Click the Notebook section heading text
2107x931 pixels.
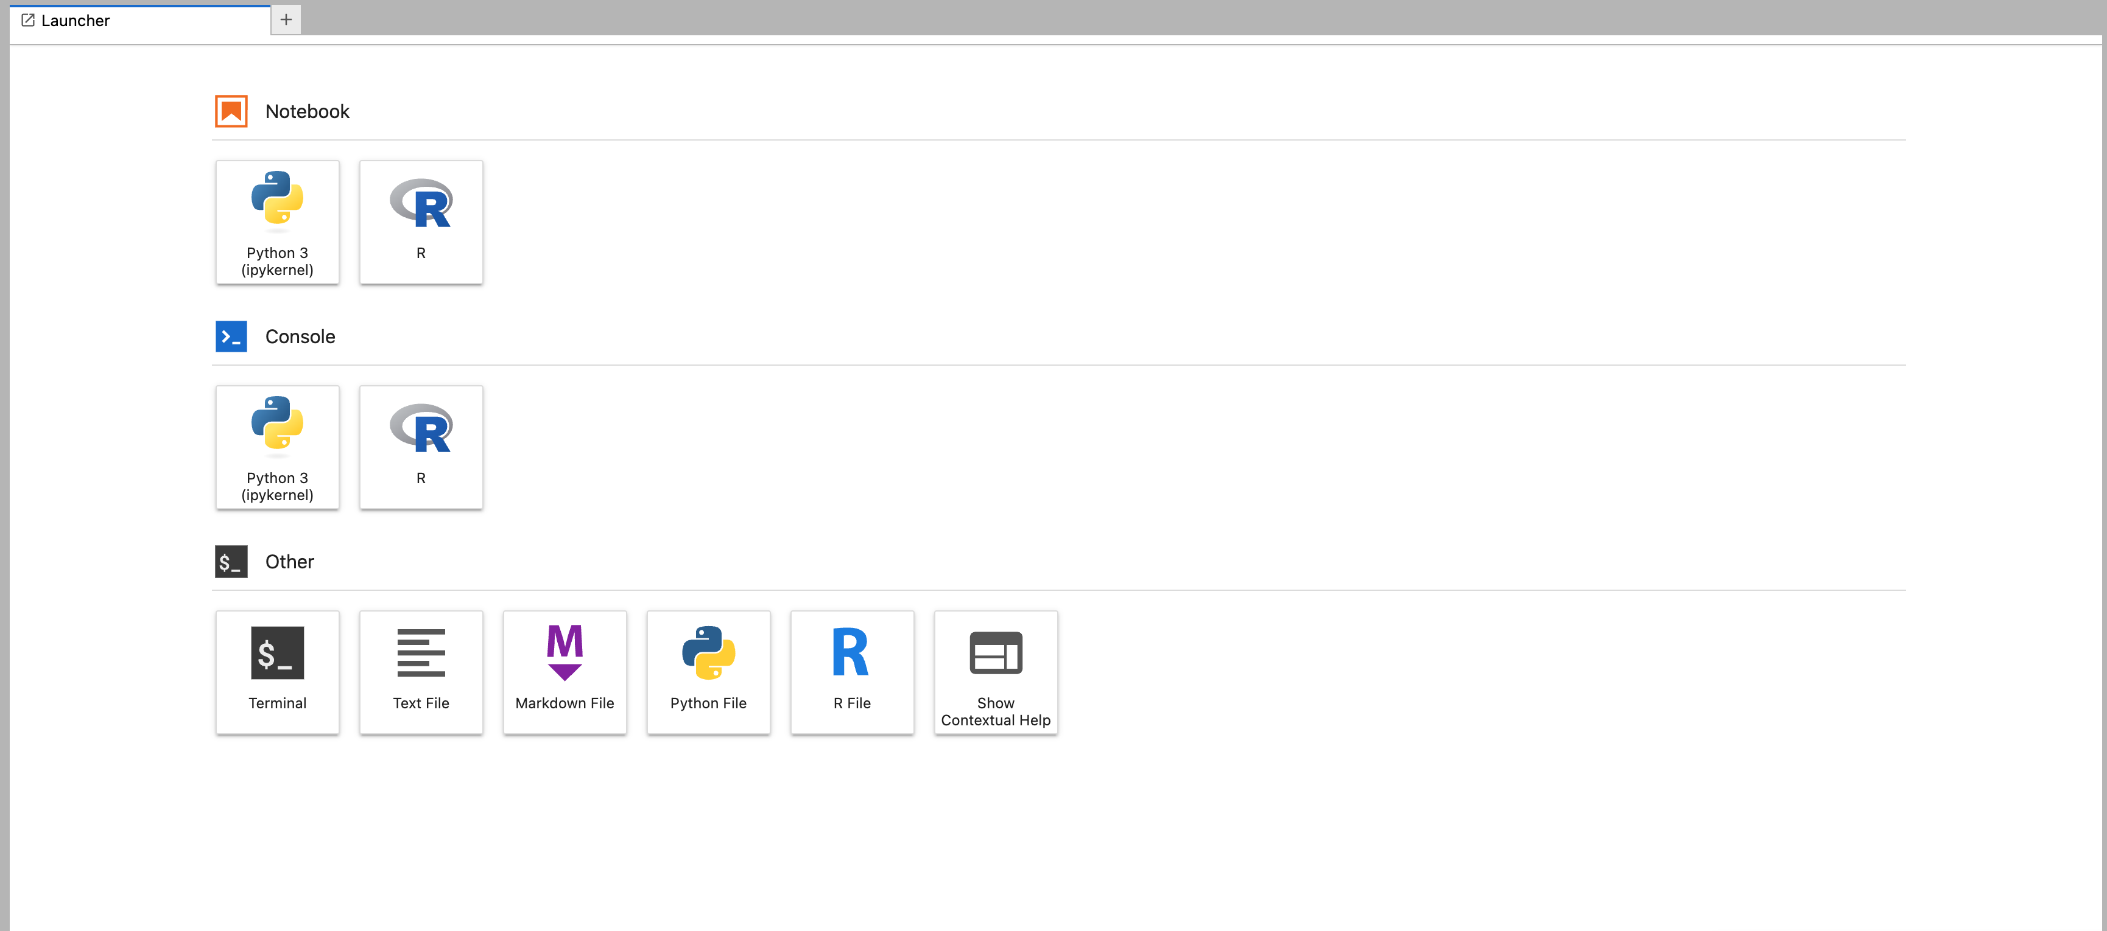(x=307, y=111)
